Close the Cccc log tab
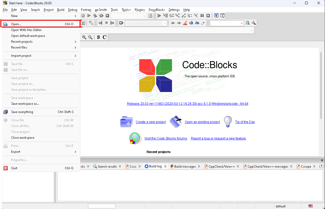This screenshot has width=325, height=209. [x=140, y=166]
